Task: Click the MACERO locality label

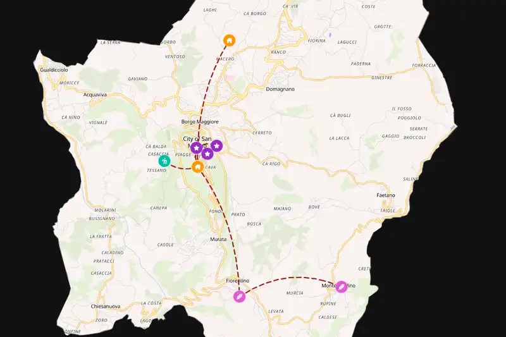Action: click(225, 59)
